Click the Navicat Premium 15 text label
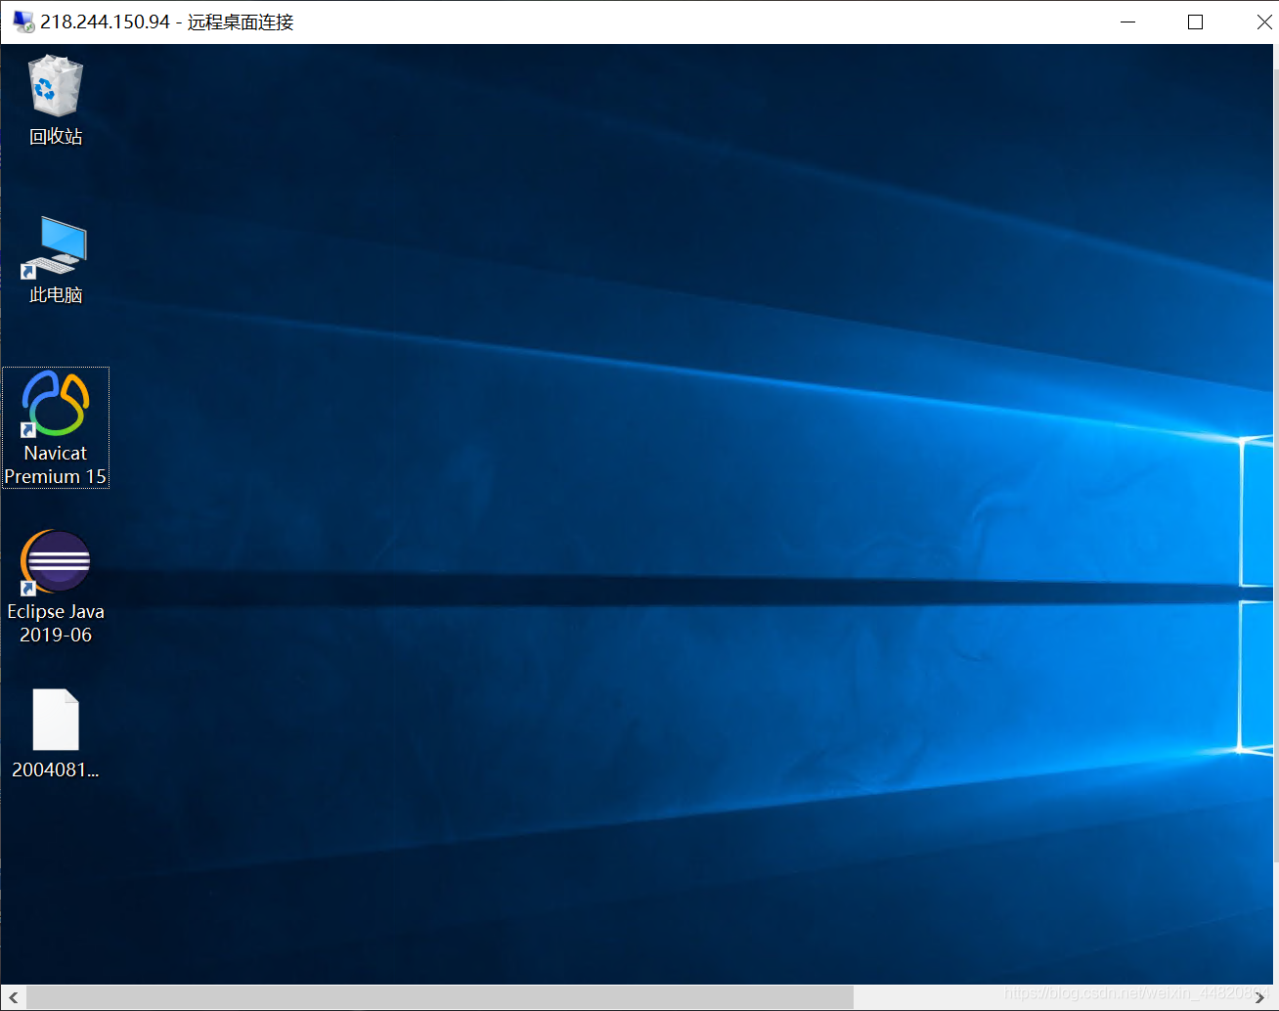 (x=56, y=465)
